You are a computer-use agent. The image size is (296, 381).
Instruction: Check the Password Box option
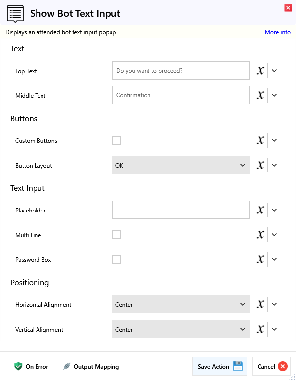tap(117, 259)
